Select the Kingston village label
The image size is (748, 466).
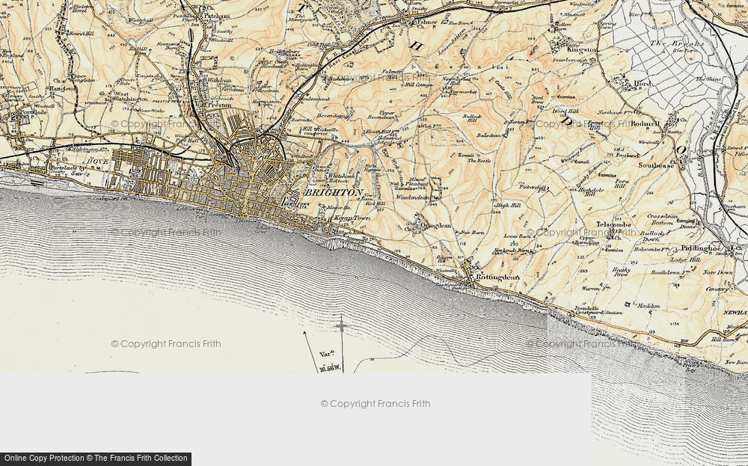(x=581, y=49)
